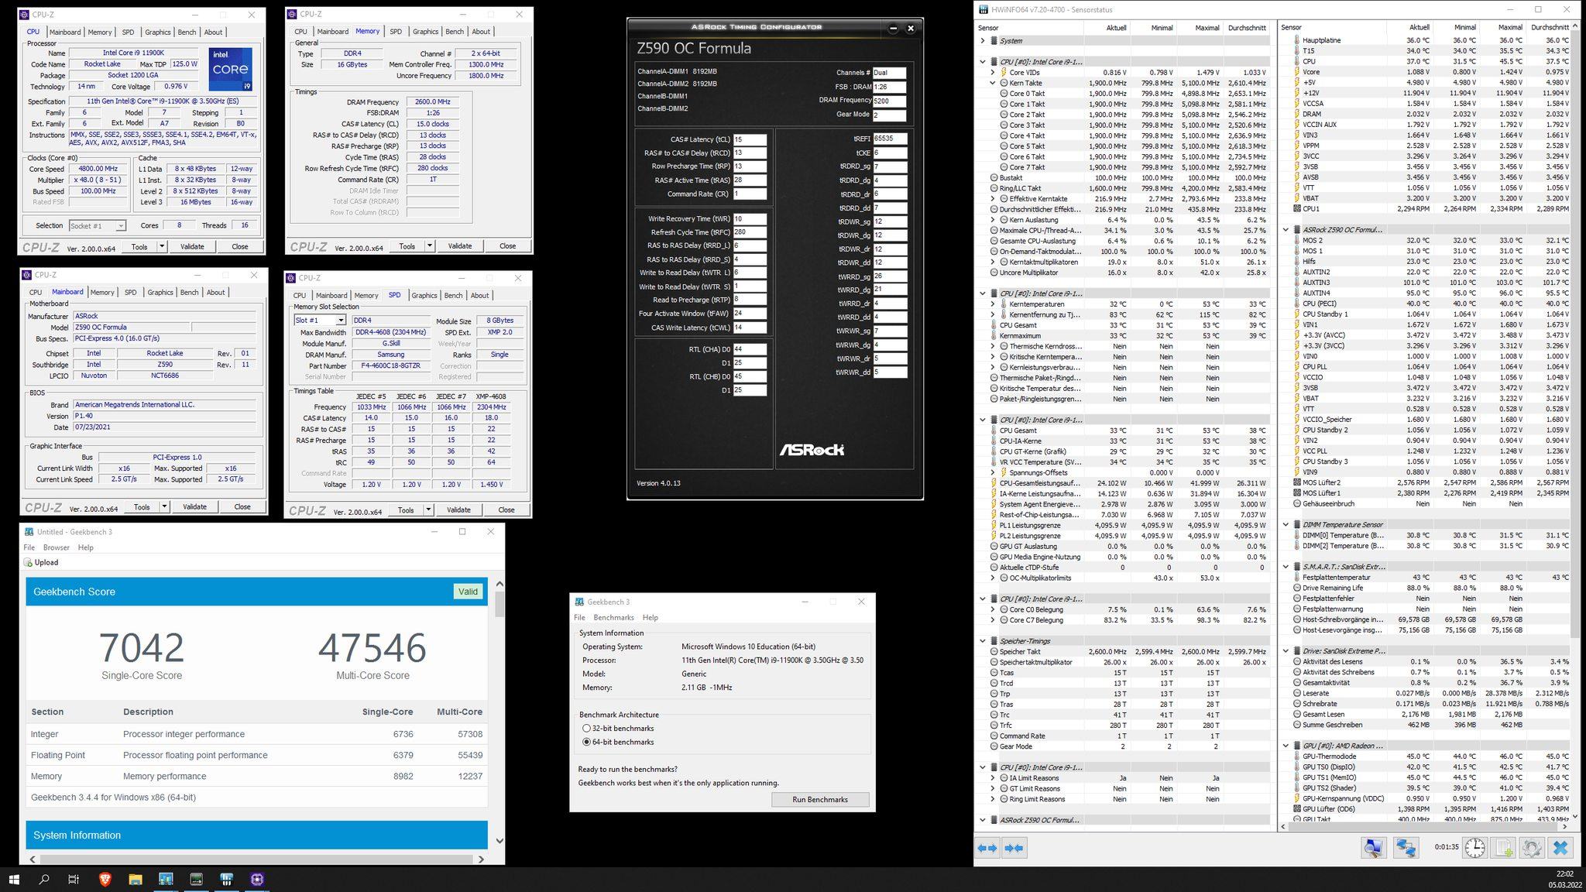
Task: Switch to ASRock Timing Configurator taskbar icon
Action: coord(196,879)
